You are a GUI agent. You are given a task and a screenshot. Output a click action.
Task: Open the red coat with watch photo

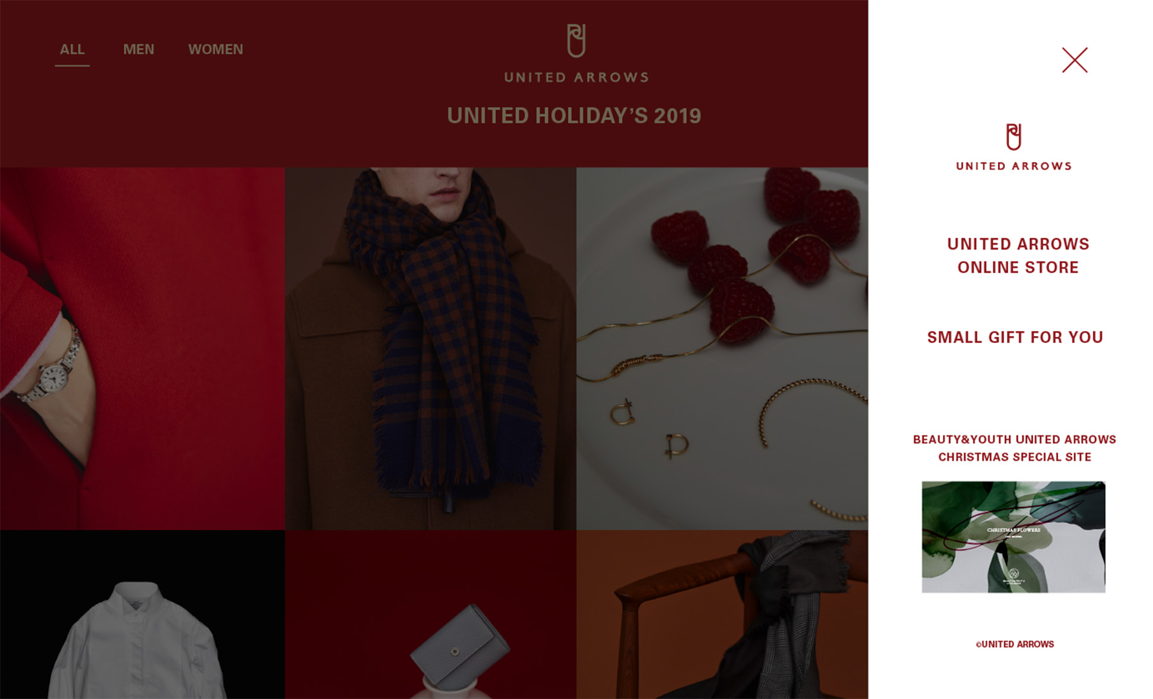pos(142,348)
